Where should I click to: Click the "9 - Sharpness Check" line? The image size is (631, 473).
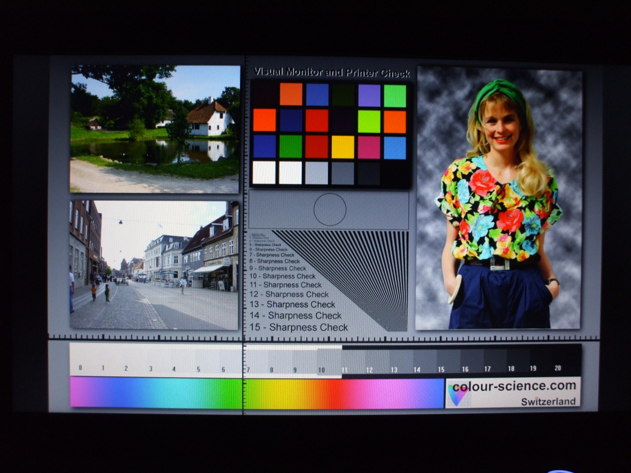[x=278, y=268]
